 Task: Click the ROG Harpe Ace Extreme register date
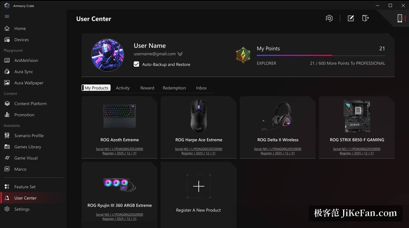pos(199,153)
